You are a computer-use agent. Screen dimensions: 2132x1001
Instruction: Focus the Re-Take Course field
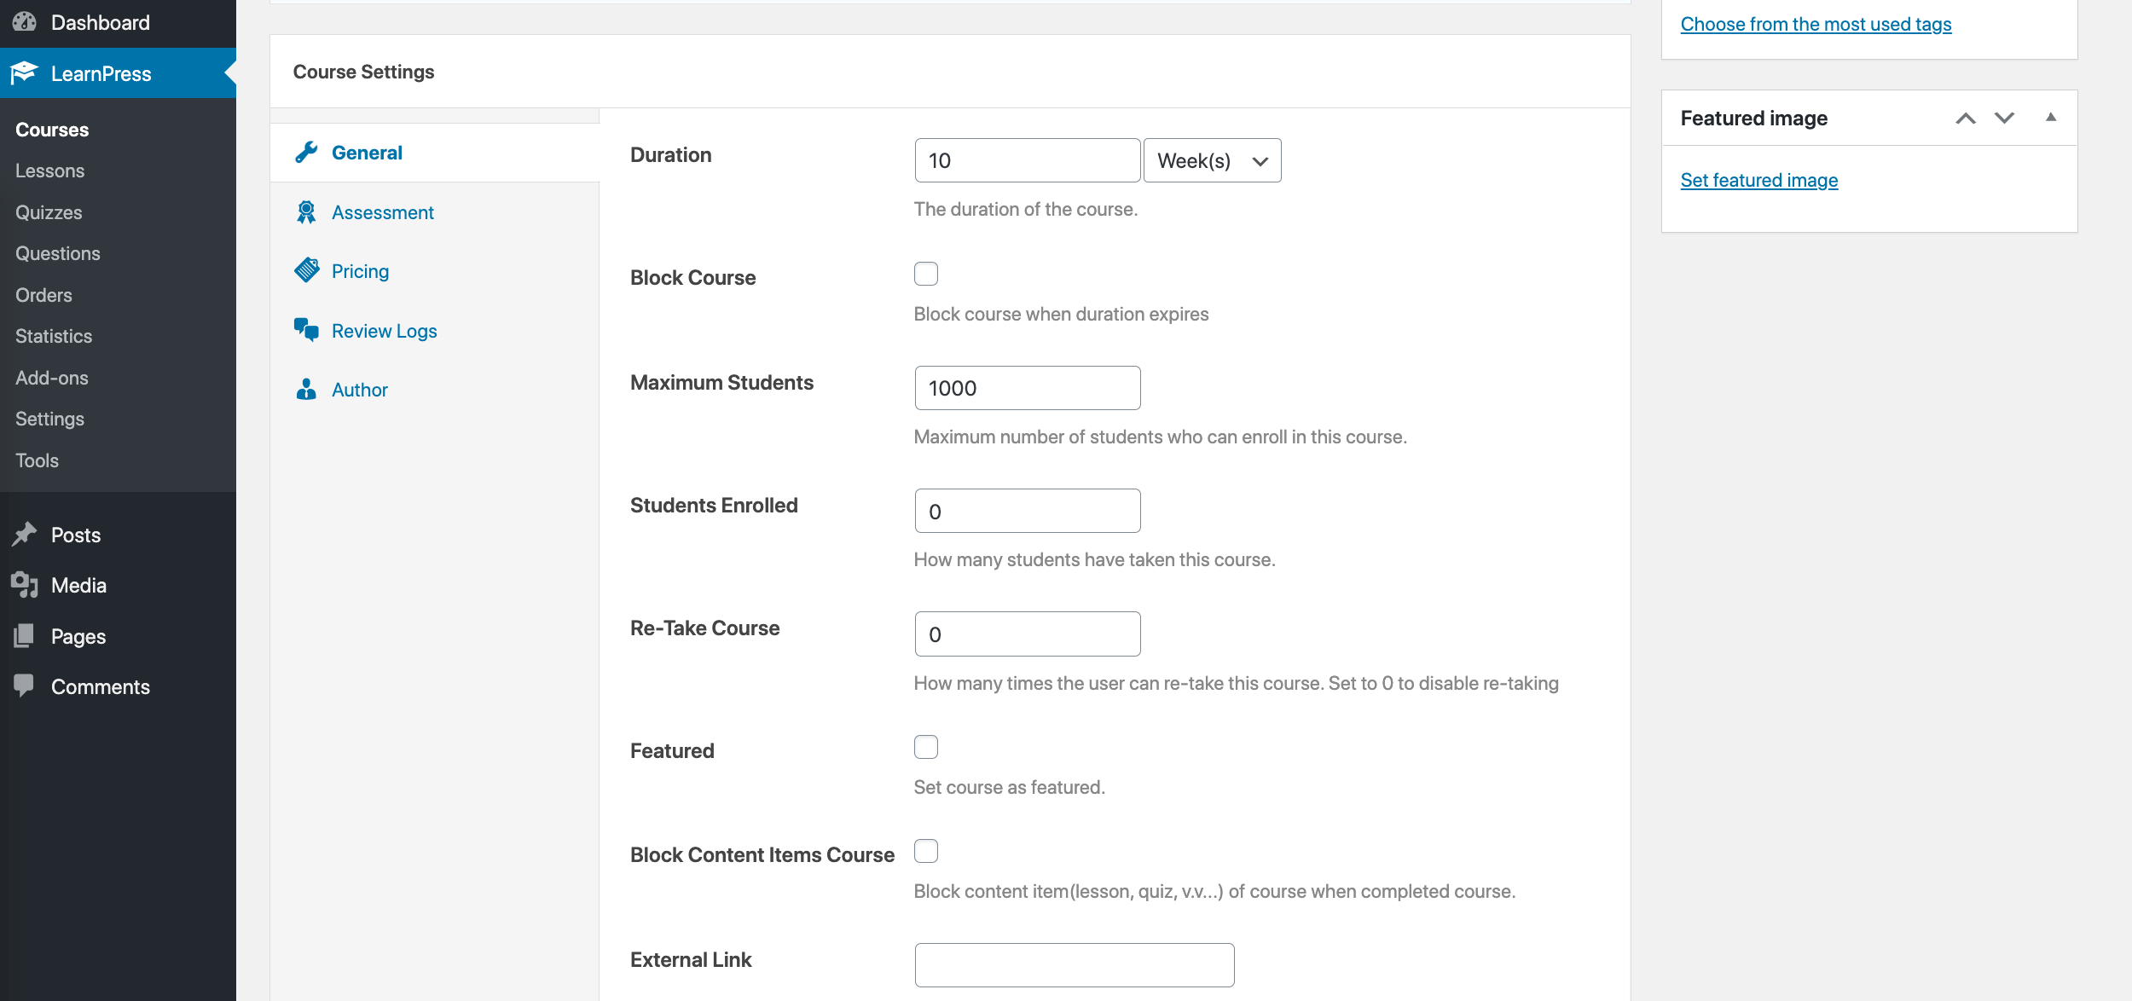[1028, 634]
